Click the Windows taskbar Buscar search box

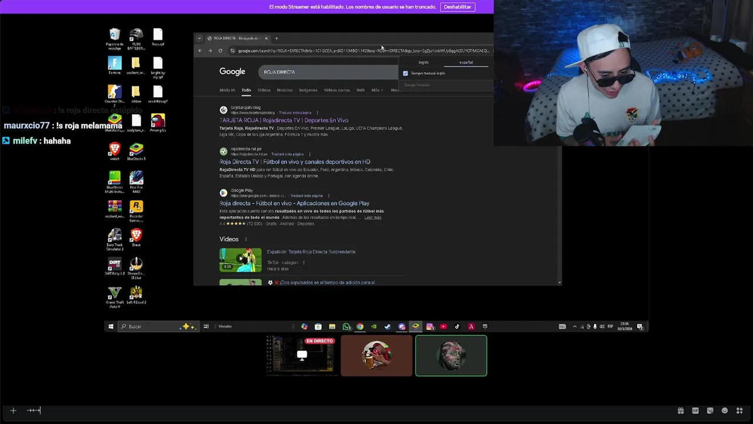pos(157,326)
